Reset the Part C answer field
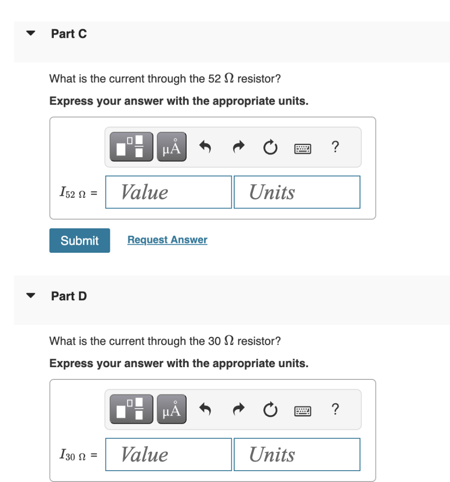 [x=270, y=147]
